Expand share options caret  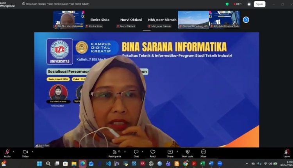(x=177, y=152)
